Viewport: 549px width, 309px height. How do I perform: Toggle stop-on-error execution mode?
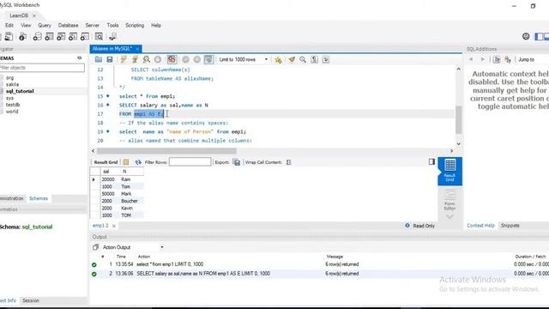point(172,59)
